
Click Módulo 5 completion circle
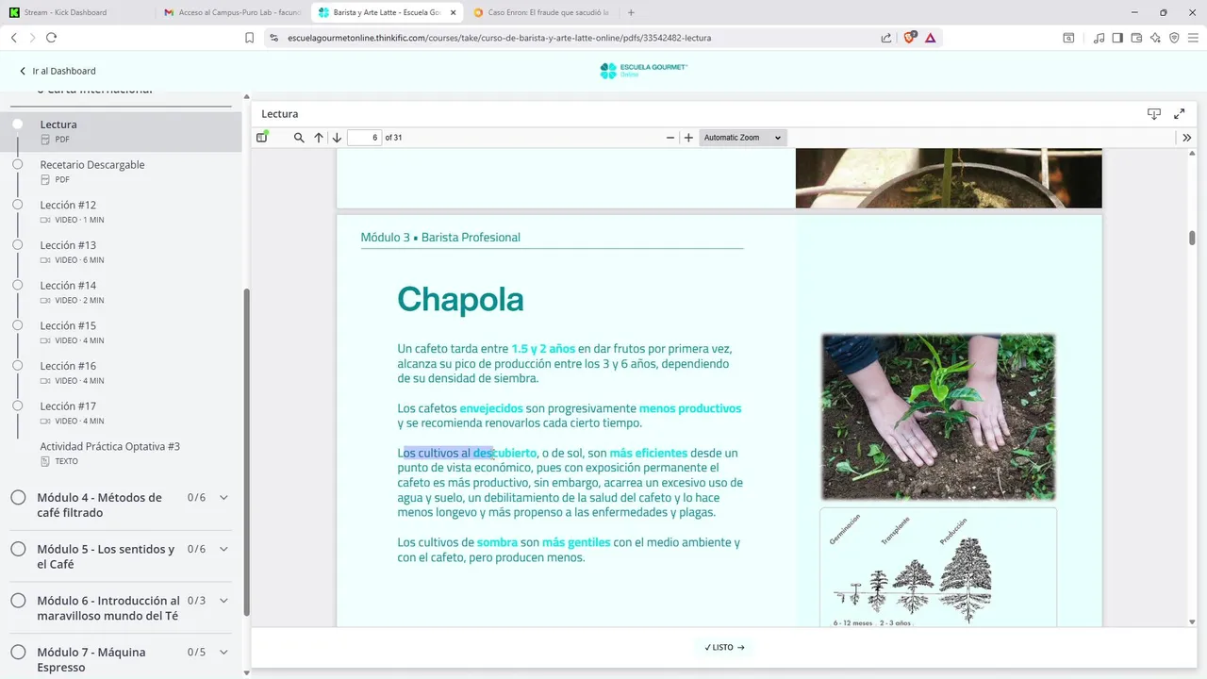[18, 549]
